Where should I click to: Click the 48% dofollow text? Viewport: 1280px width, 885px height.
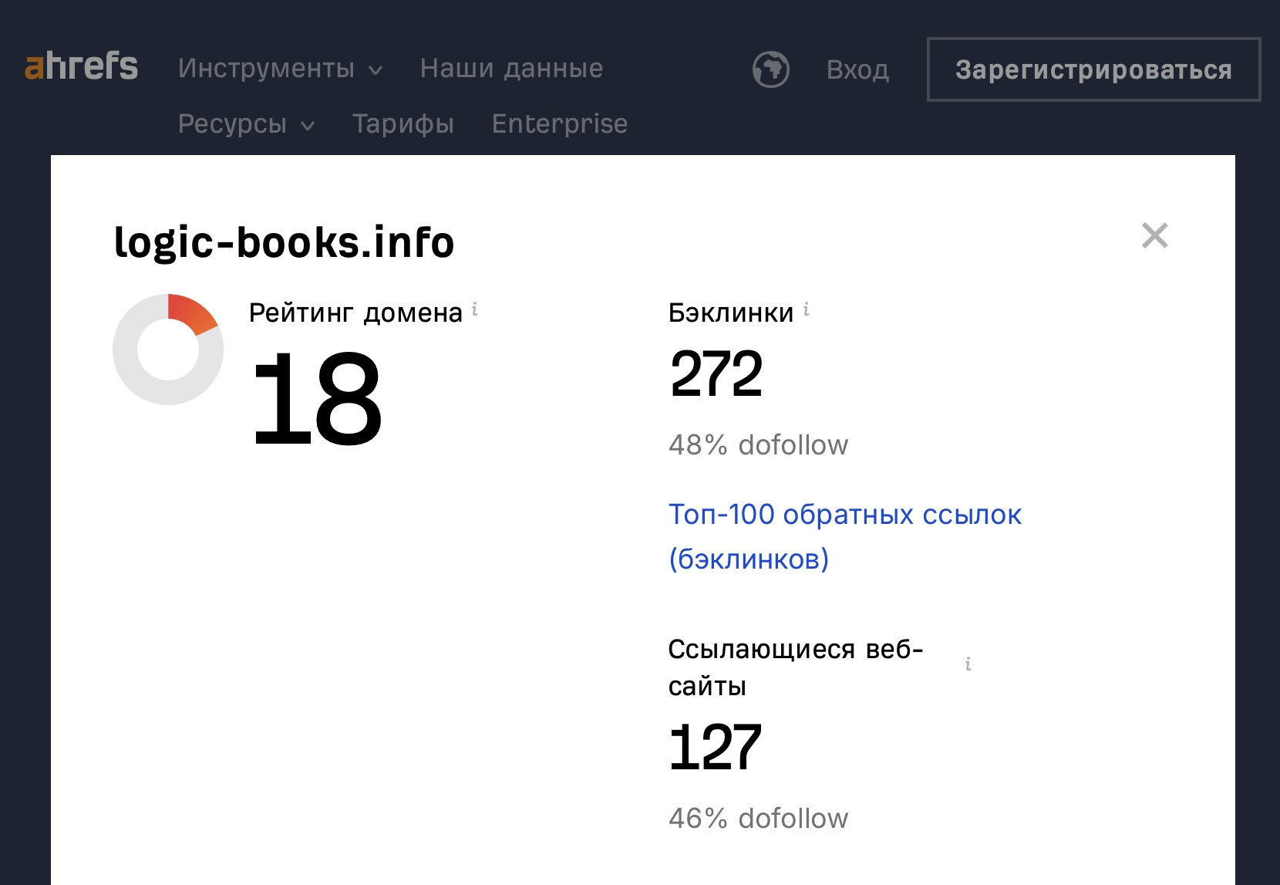(x=758, y=445)
